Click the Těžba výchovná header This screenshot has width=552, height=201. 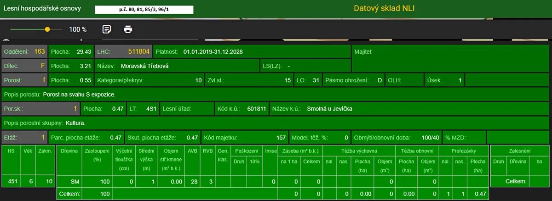pos(359,150)
